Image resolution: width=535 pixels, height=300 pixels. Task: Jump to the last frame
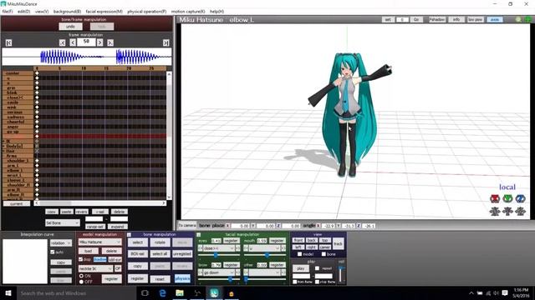tap(166, 42)
